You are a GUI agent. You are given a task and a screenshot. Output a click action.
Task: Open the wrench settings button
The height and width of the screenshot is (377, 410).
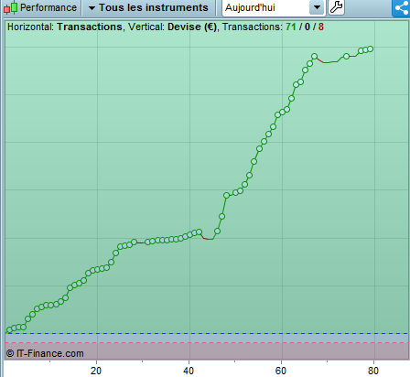pyautogui.click(x=336, y=7)
